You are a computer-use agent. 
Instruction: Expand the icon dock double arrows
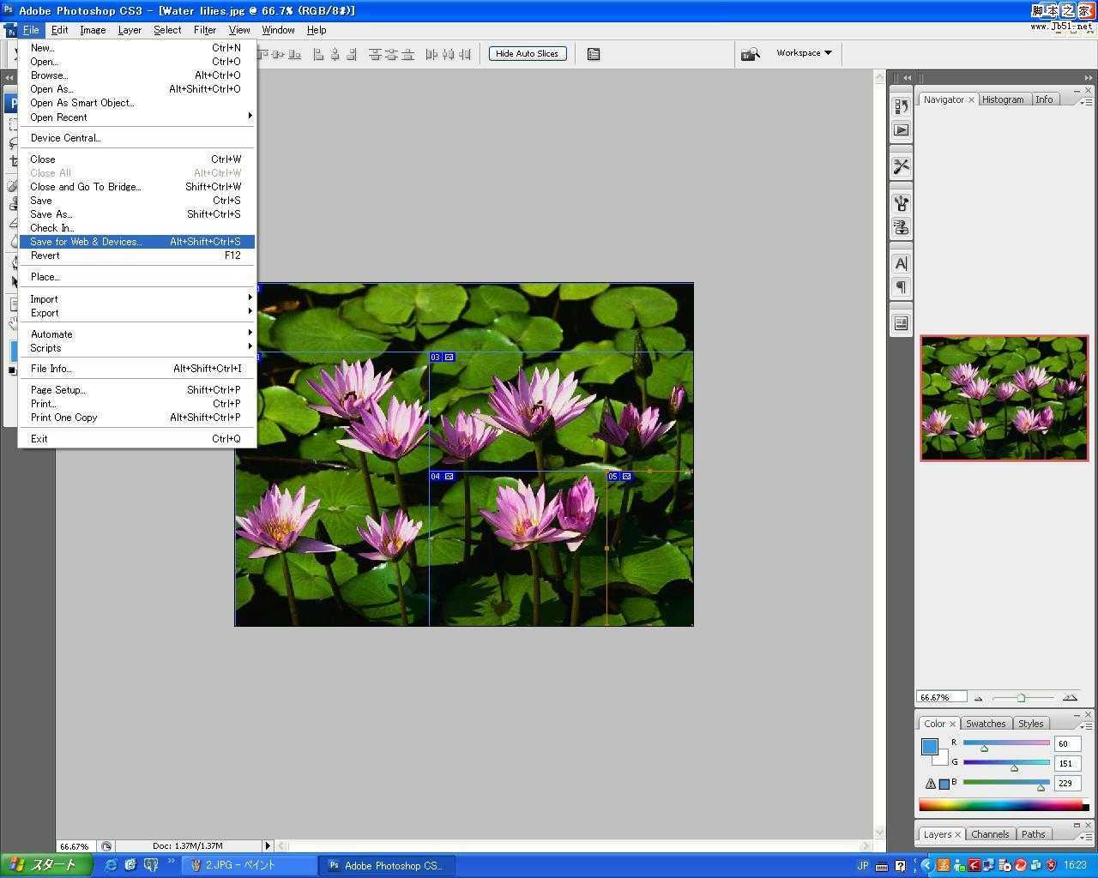(906, 78)
